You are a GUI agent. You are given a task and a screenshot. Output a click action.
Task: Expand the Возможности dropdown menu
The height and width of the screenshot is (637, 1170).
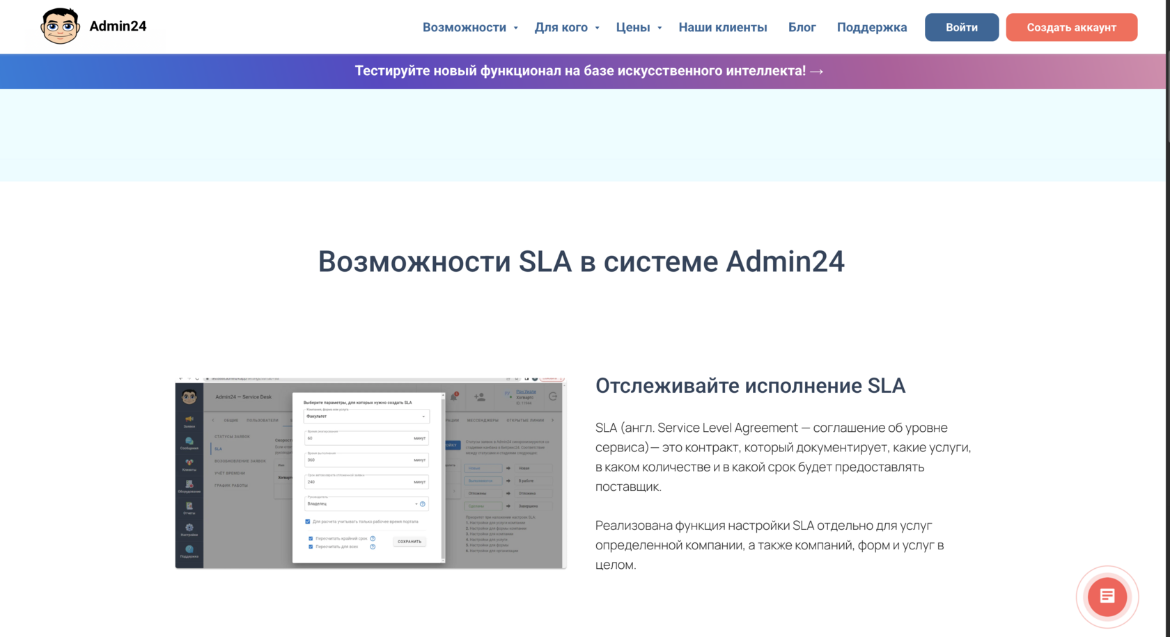click(469, 28)
